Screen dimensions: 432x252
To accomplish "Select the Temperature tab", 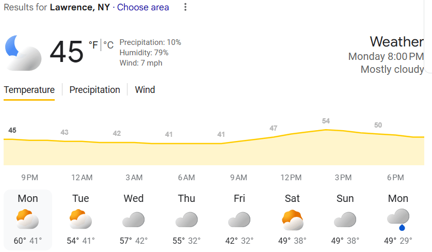I will tap(29, 90).
